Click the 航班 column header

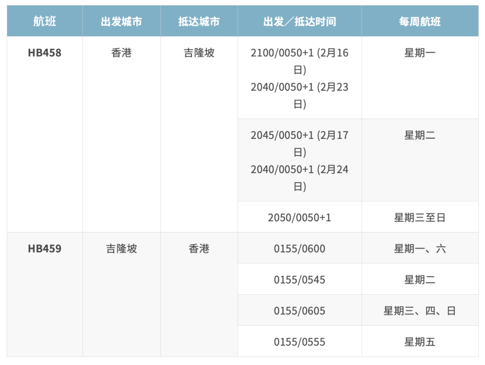[45, 22]
